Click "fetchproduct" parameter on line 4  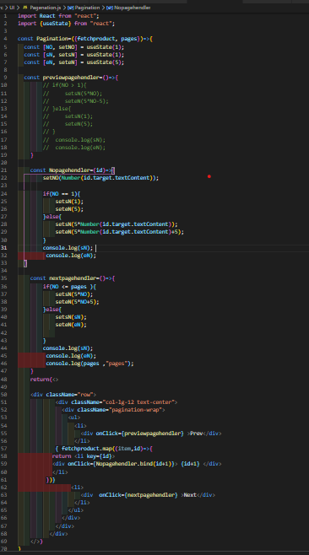tap(96, 39)
